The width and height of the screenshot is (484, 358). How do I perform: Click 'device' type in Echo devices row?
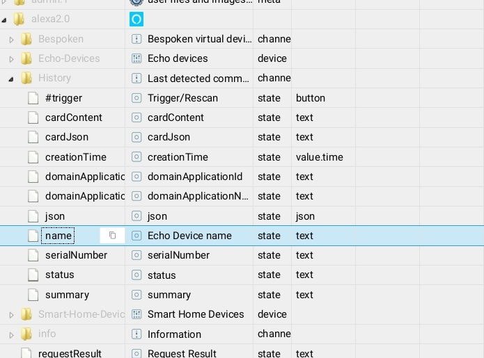pos(272,58)
